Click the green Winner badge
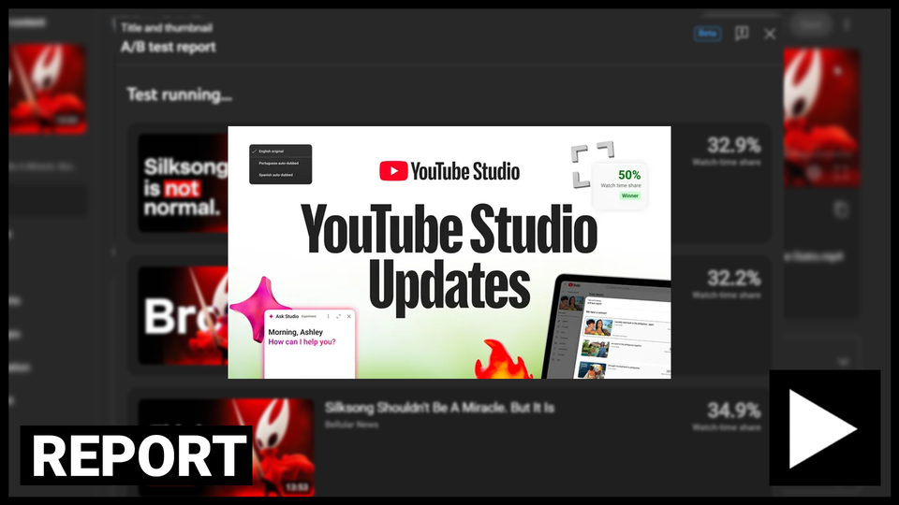 pos(629,195)
